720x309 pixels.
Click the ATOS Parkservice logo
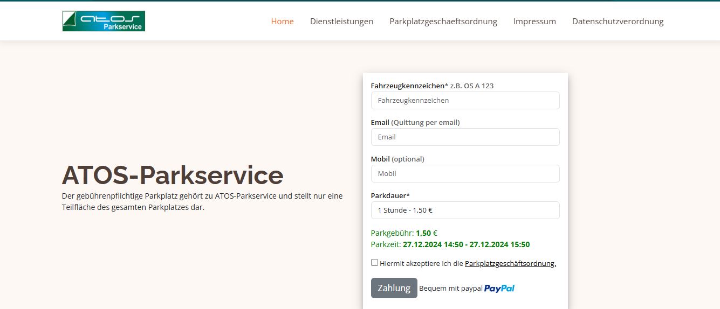[104, 21]
